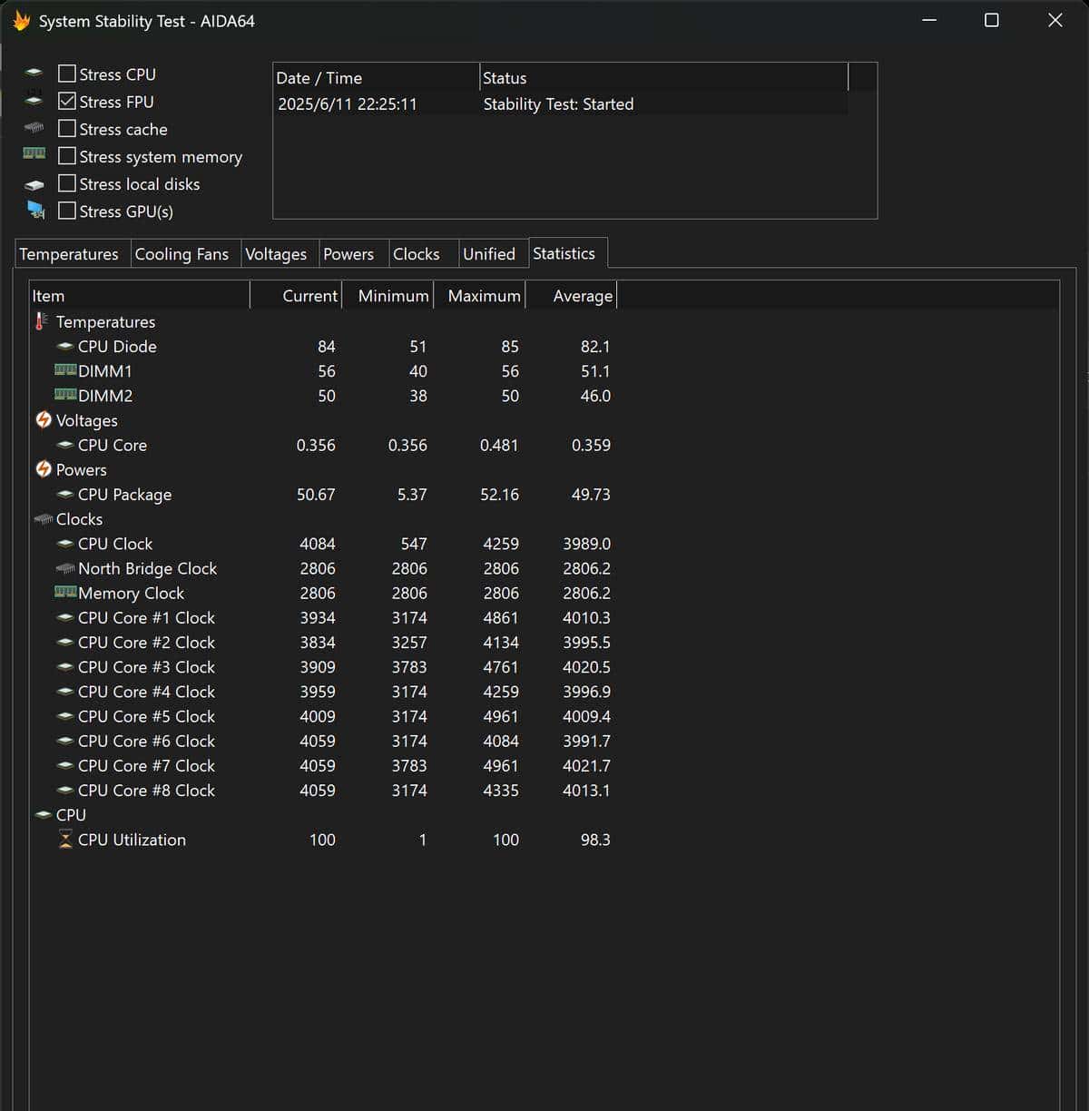1089x1111 pixels.
Task: Enable Stress system memory checkbox
Action: (67, 156)
